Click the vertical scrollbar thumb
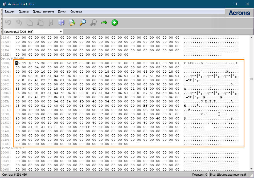Viewport: 254px width, 178px height. pos(252,79)
